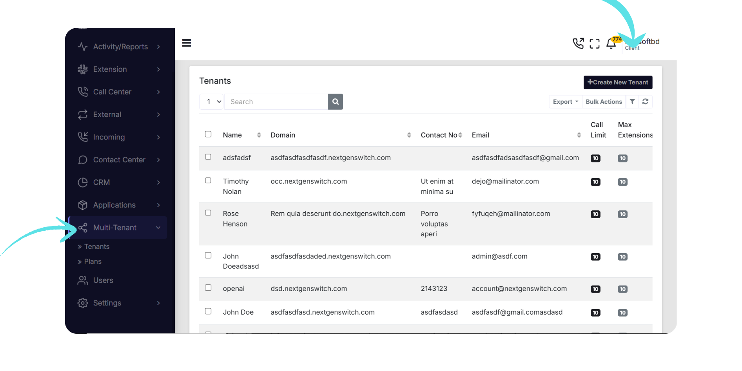
Task: Select the openai tenant checkbox
Action: pyautogui.click(x=208, y=288)
